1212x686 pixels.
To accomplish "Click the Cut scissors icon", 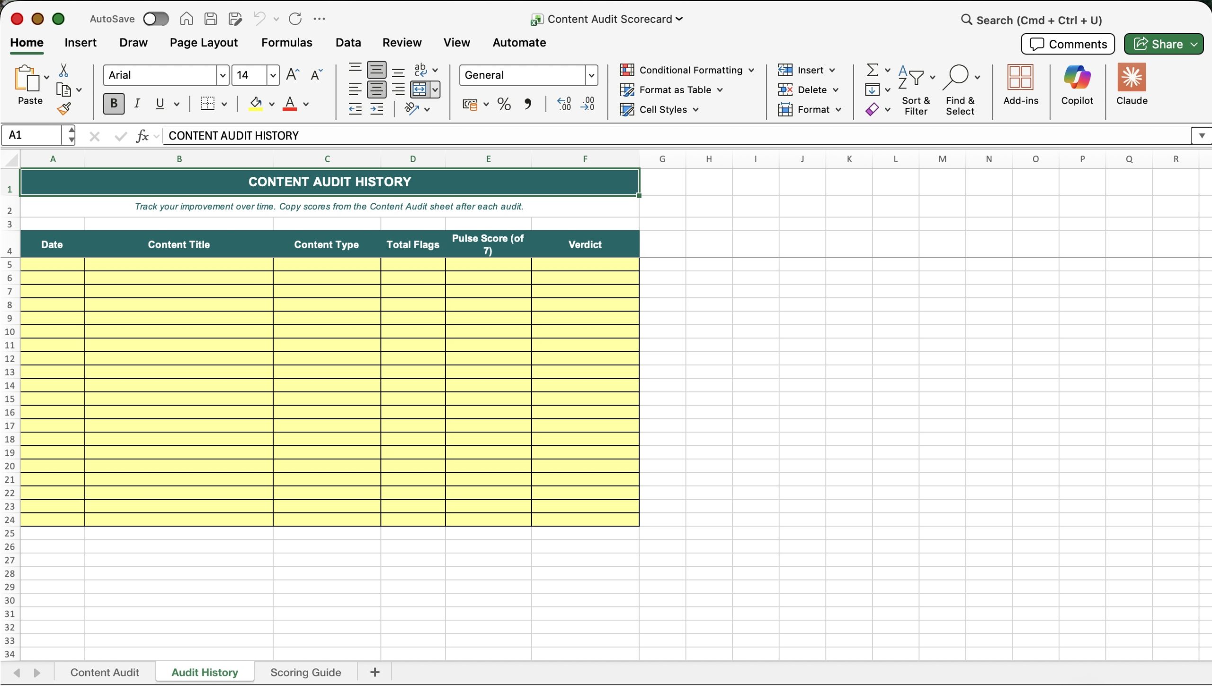I will pos(63,70).
